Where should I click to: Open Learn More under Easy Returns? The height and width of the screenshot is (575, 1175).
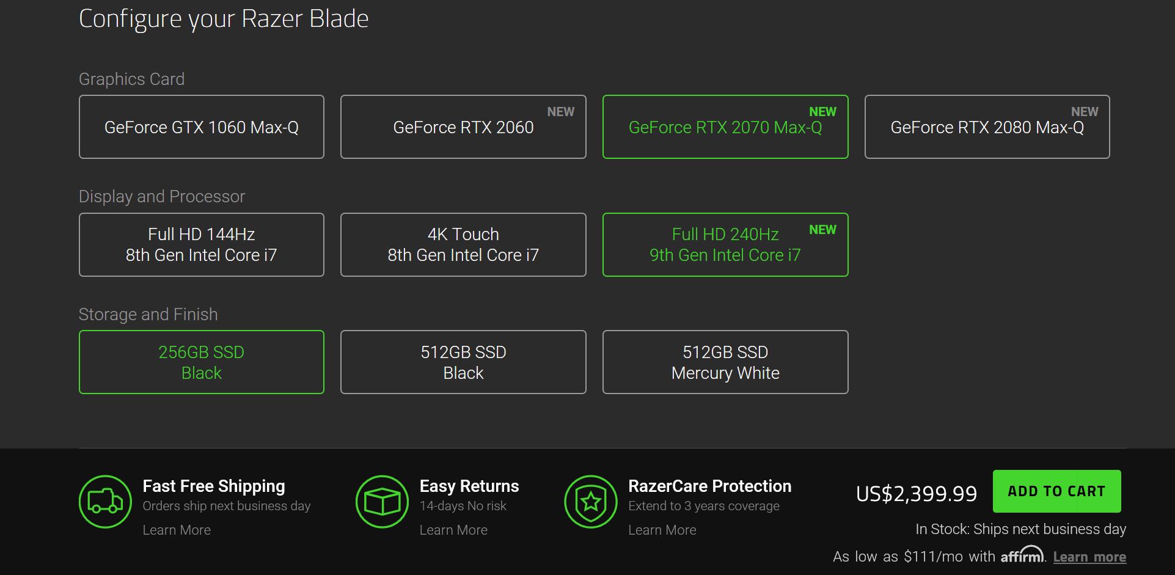coord(453,530)
